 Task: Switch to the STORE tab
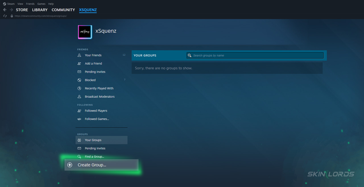22,10
